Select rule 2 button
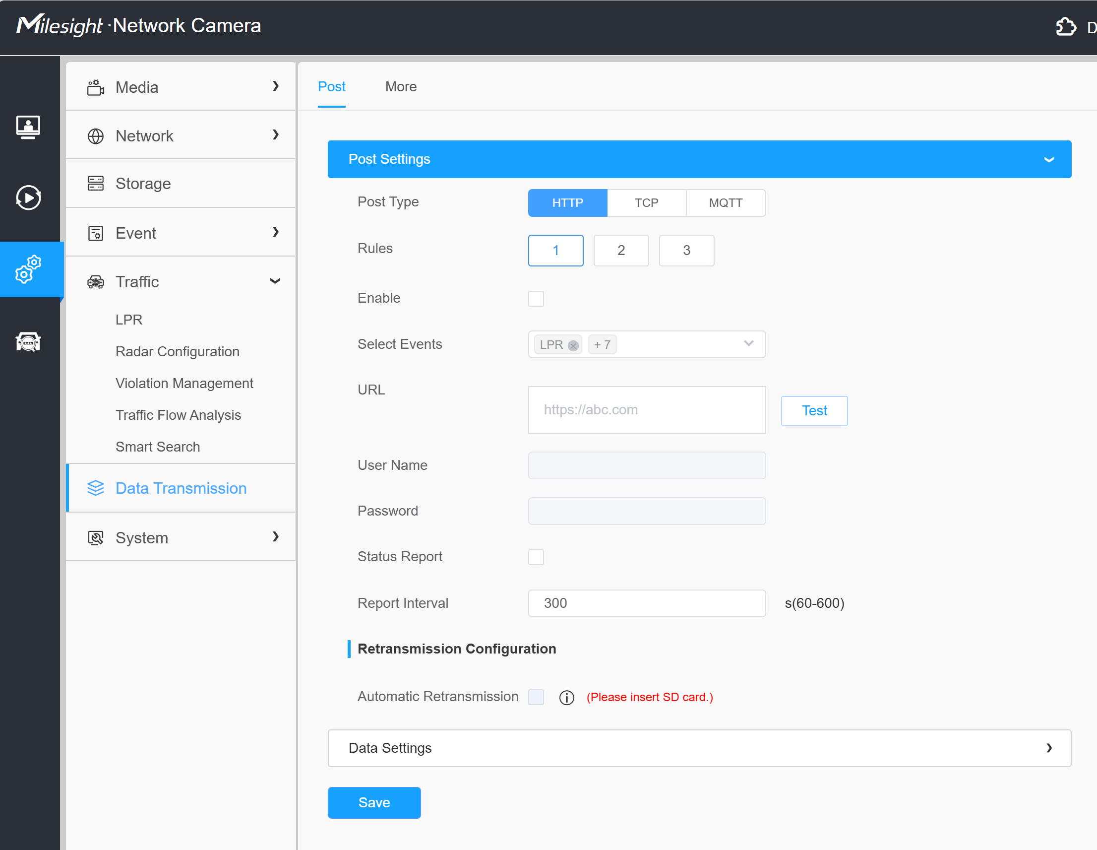This screenshot has height=850, width=1097. pyautogui.click(x=621, y=250)
